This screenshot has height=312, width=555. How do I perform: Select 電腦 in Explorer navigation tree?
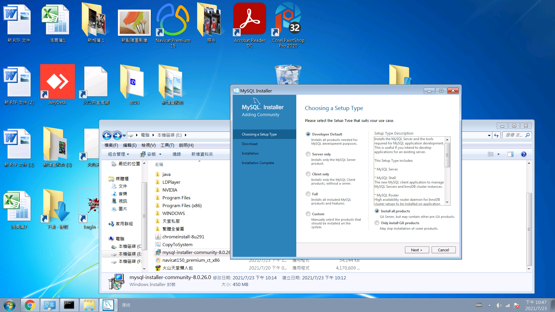click(120, 239)
